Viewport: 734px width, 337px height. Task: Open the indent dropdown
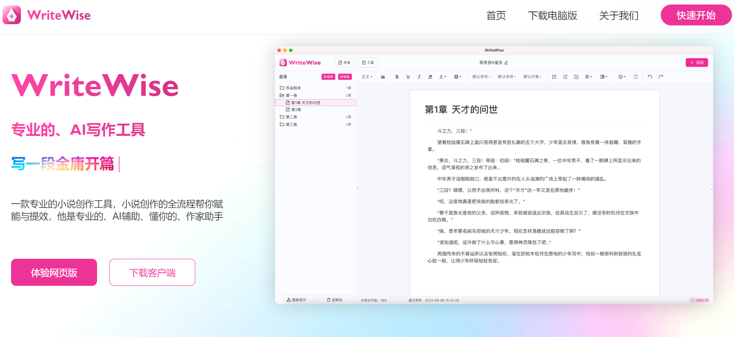coord(604,77)
